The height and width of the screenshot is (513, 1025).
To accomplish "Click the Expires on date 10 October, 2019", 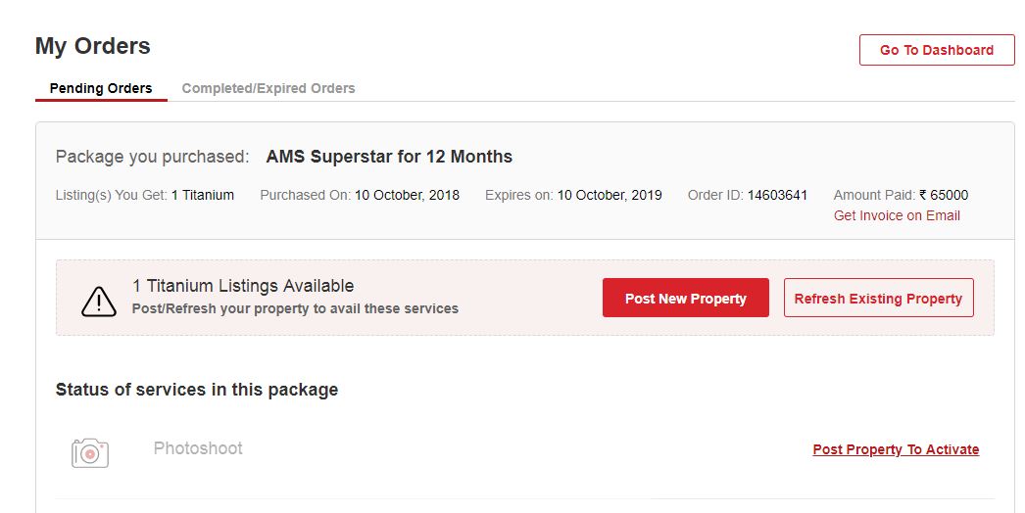I will [x=610, y=195].
